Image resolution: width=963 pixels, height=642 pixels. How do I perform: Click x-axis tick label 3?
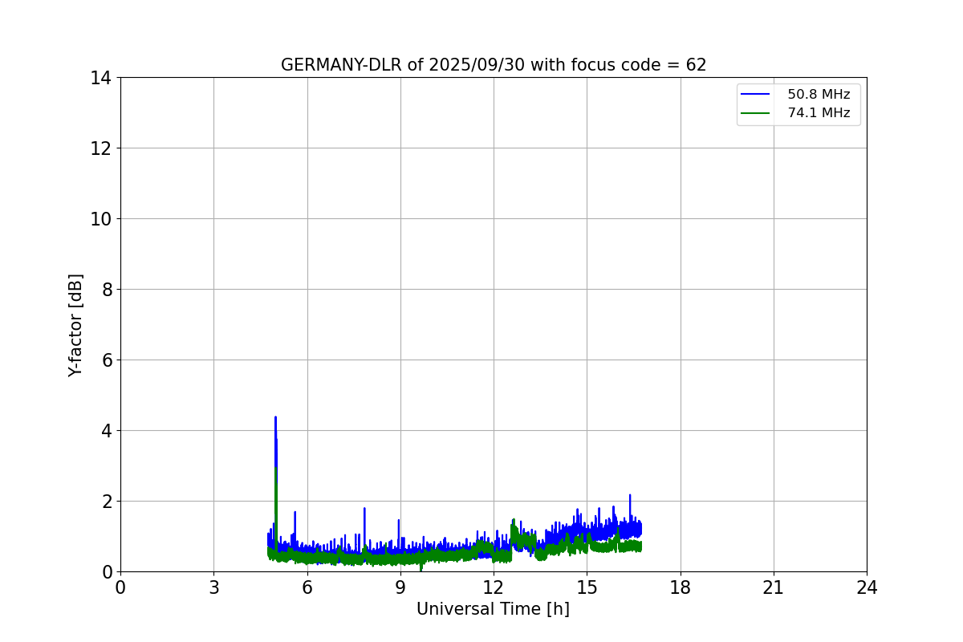pyautogui.click(x=213, y=587)
